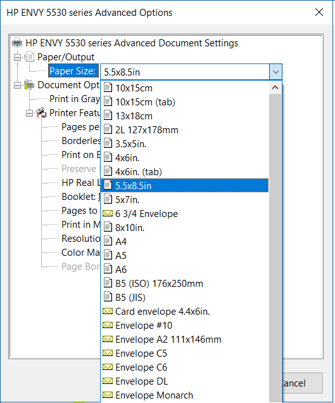The height and width of the screenshot is (403, 335).
Task: Click the dropdown list scroll-up arrow
Action: tap(275, 88)
